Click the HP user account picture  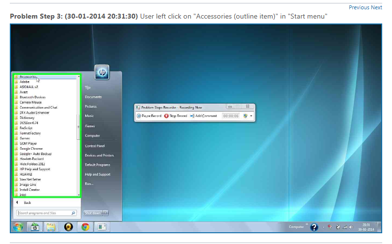[102, 72]
